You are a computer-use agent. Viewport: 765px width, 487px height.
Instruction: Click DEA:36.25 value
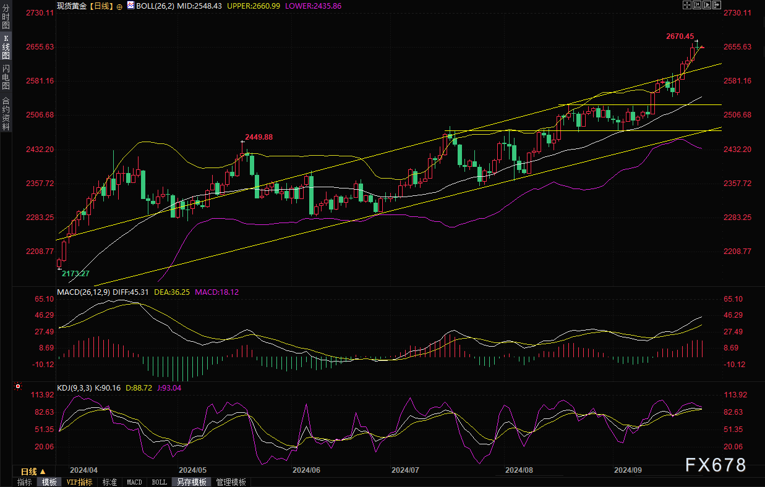click(x=173, y=291)
